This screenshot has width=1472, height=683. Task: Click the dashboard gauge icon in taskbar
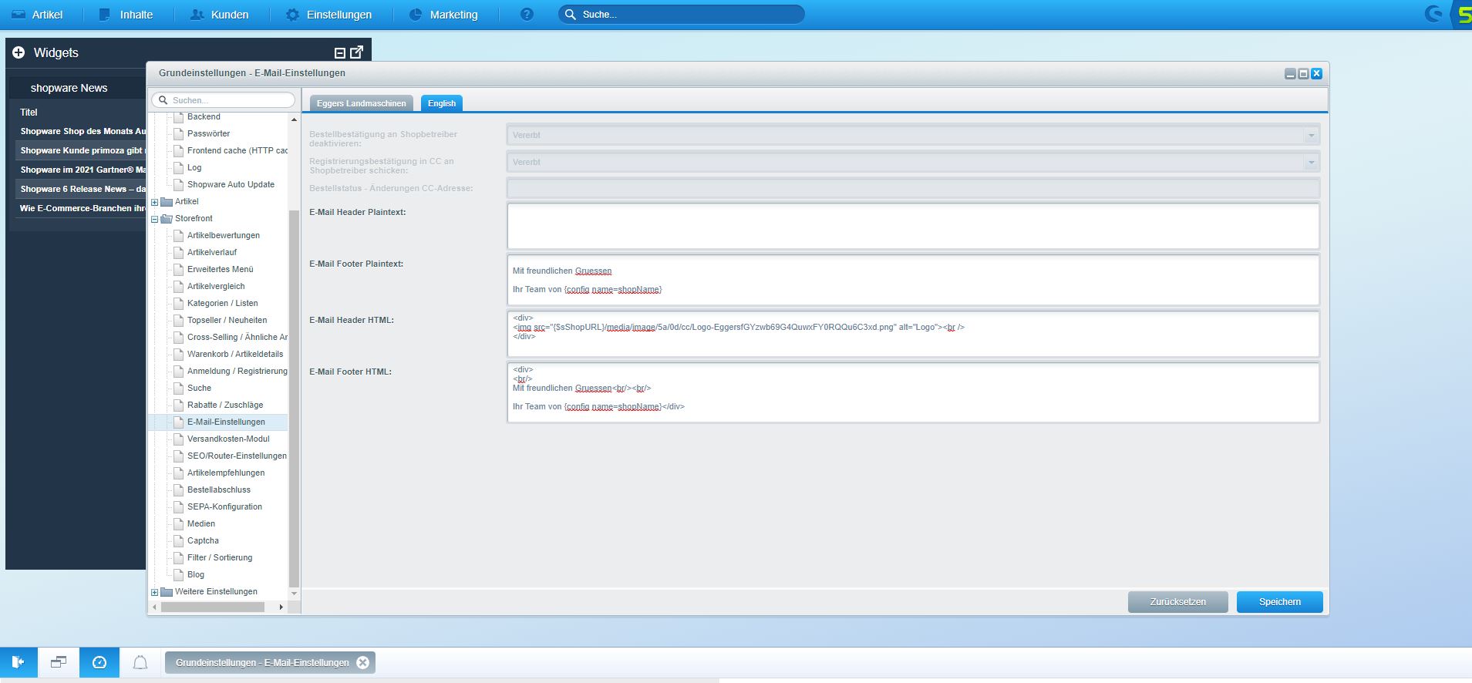(99, 662)
